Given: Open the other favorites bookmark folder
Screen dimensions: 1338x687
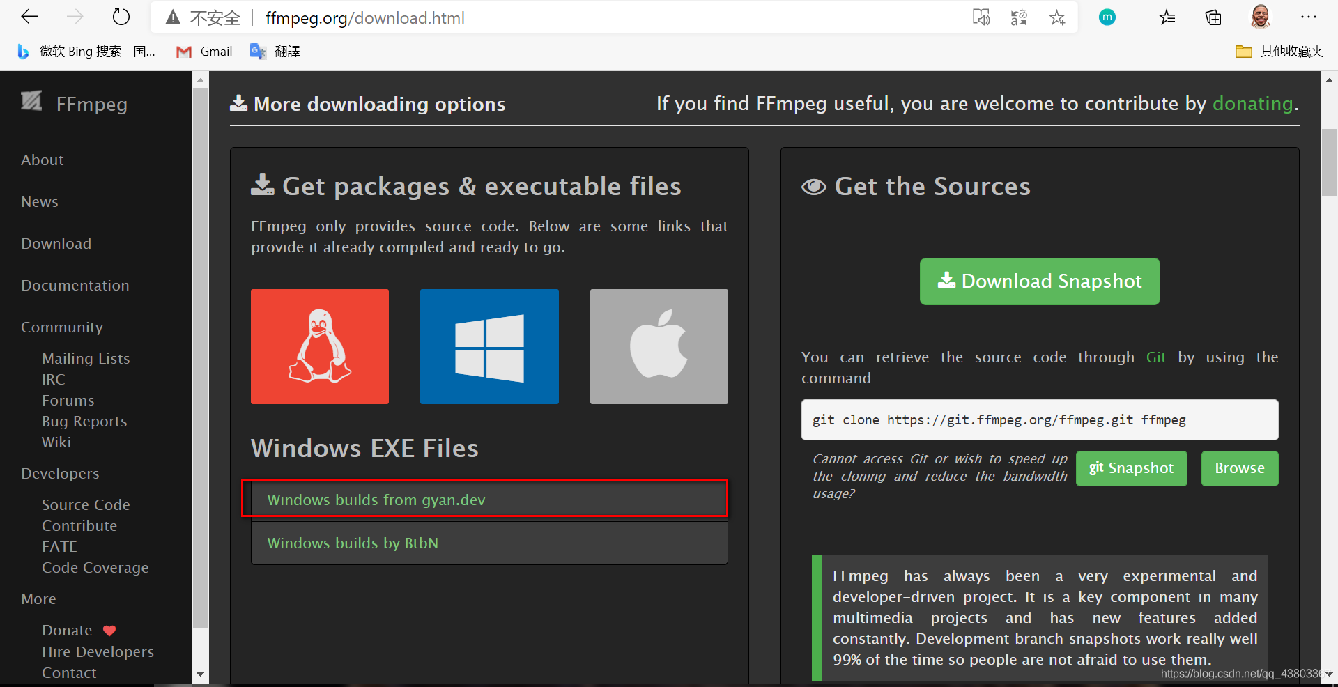Looking at the screenshot, I should click(x=1279, y=52).
